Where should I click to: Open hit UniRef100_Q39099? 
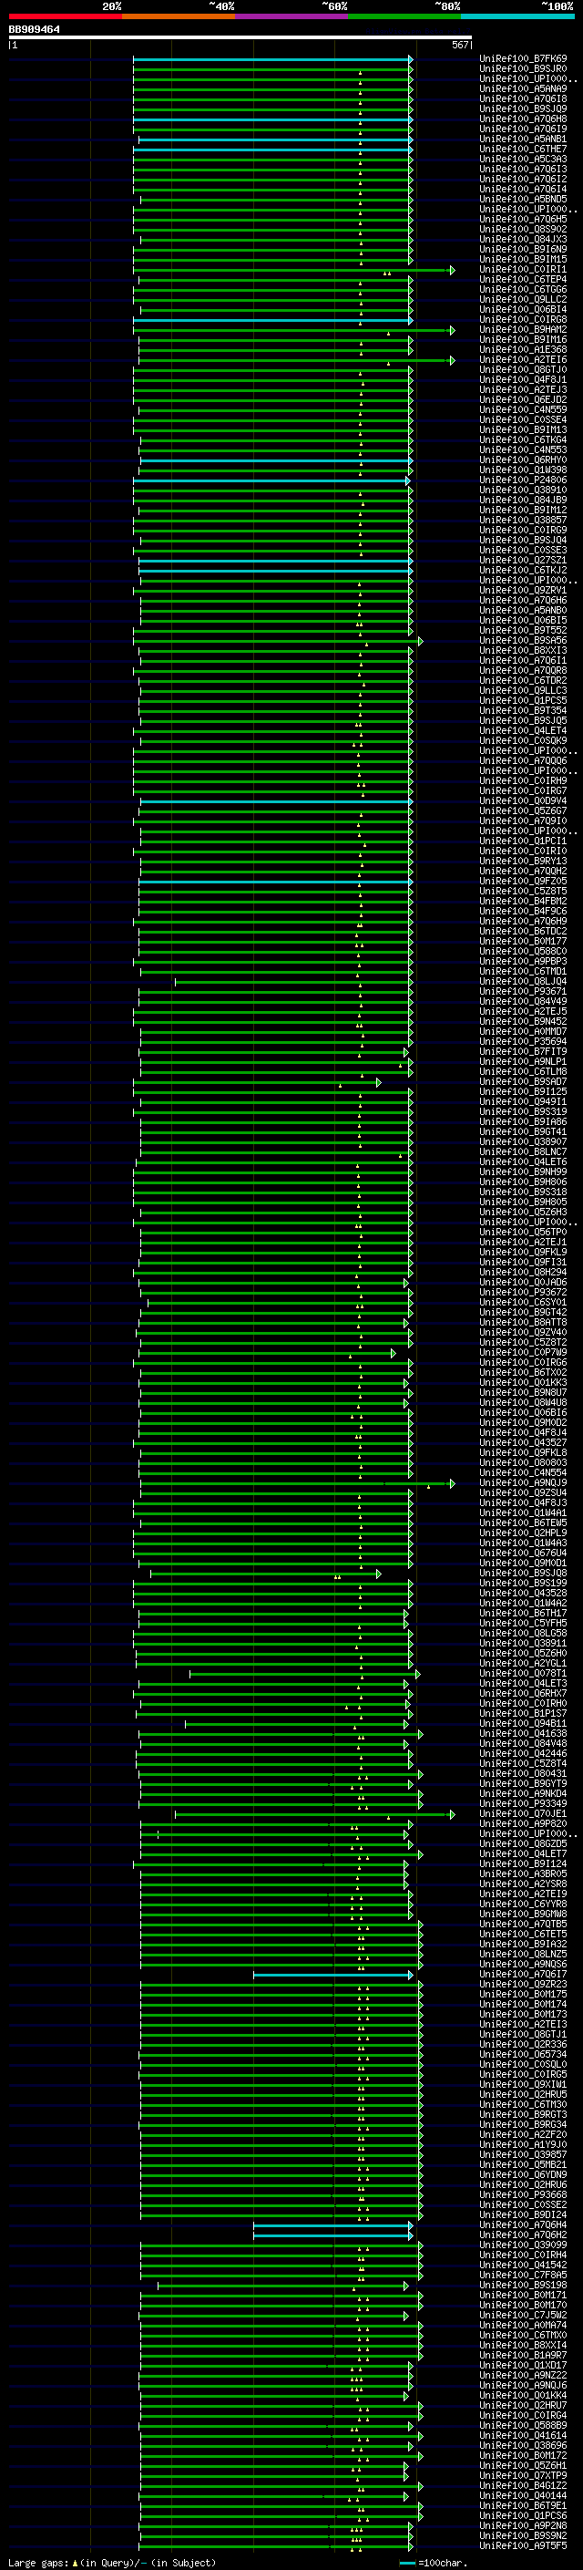tap(523, 2244)
